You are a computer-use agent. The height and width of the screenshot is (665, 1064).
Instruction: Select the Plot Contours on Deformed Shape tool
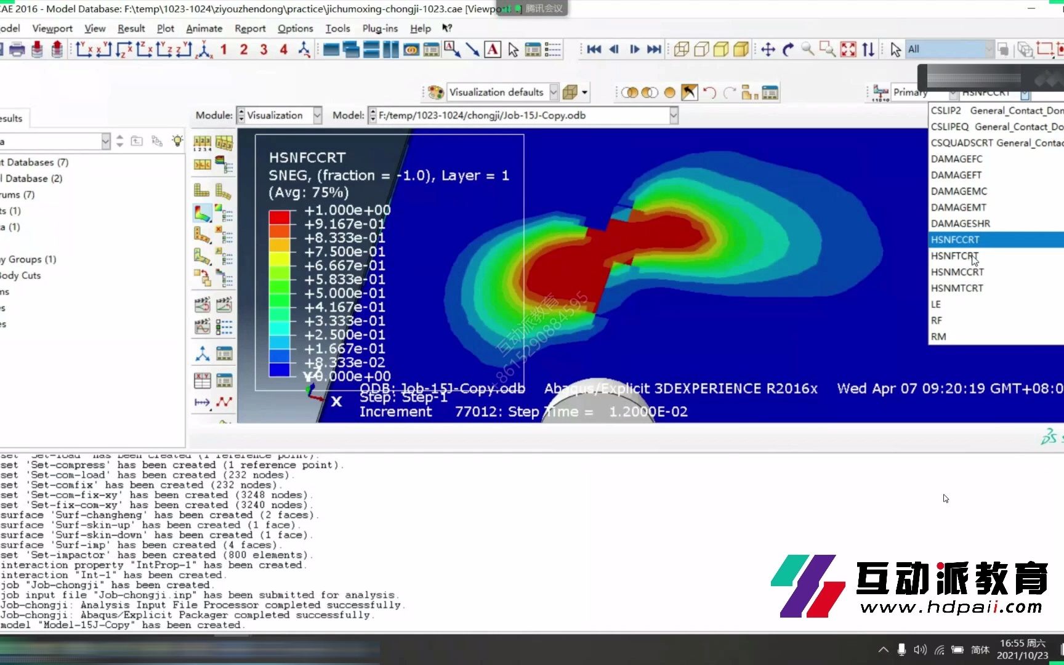(201, 214)
